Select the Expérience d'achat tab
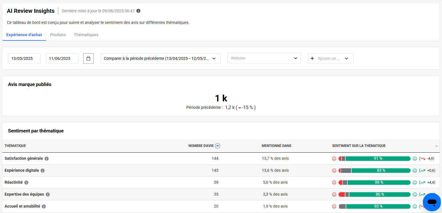The image size is (442, 213). click(x=24, y=35)
